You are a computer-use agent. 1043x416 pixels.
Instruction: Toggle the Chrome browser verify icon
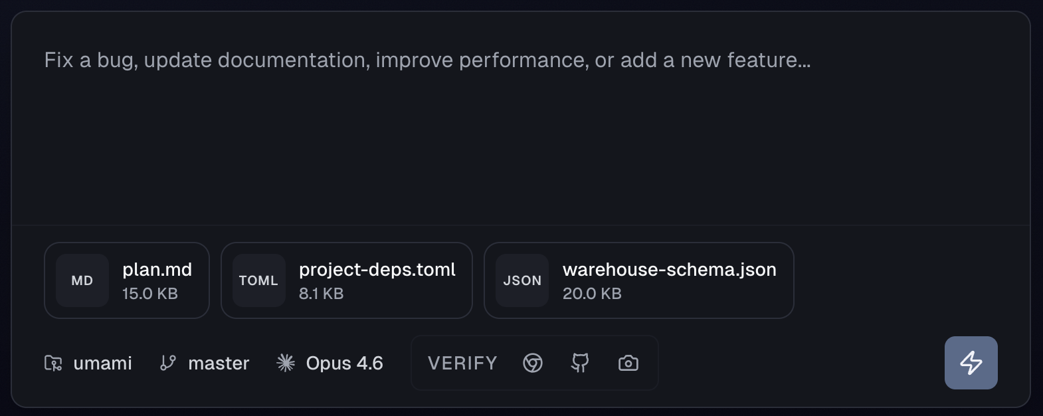pyautogui.click(x=533, y=363)
